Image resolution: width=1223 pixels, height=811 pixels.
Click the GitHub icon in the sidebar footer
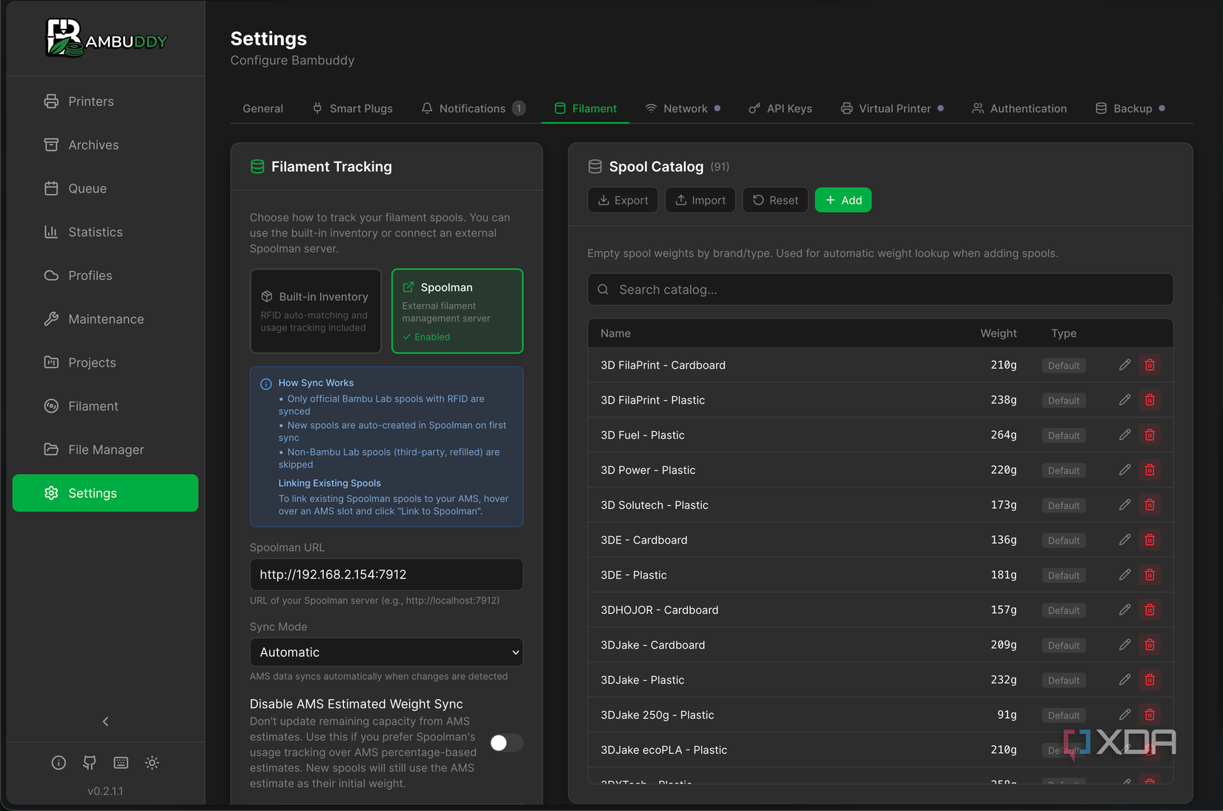click(90, 763)
